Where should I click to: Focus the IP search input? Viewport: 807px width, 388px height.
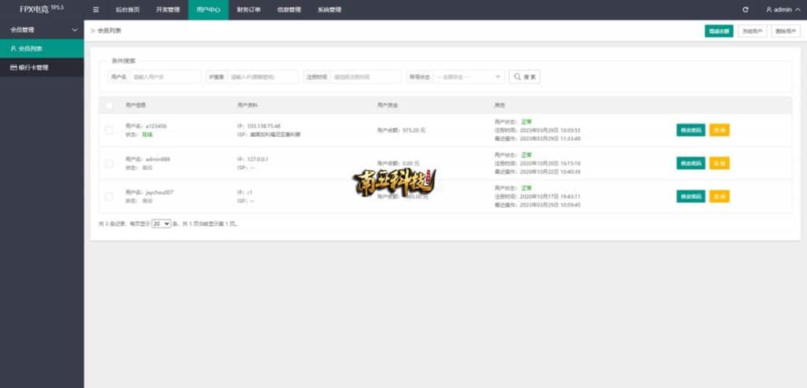[262, 77]
